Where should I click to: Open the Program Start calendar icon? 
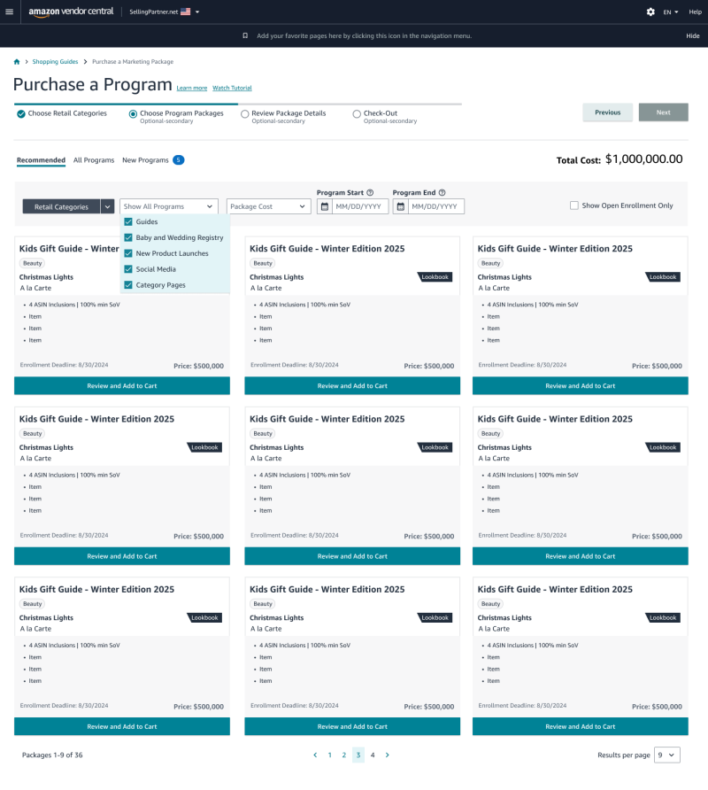[x=325, y=206]
